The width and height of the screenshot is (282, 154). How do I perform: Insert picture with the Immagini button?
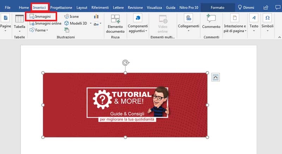(x=41, y=17)
